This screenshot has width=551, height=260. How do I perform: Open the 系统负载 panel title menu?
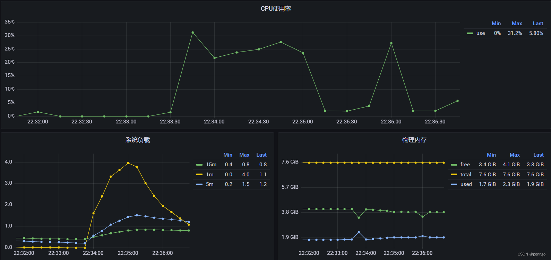pyautogui.click(x=138, y=140)
